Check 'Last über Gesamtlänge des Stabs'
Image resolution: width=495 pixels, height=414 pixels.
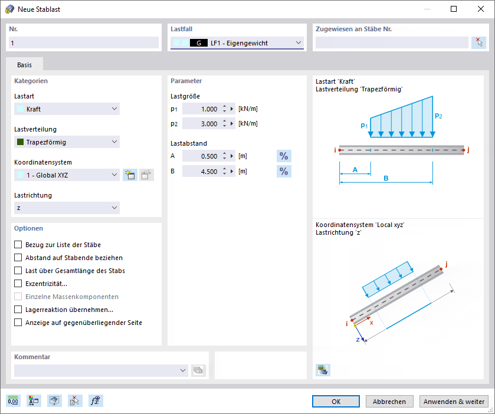pos(18,271)
